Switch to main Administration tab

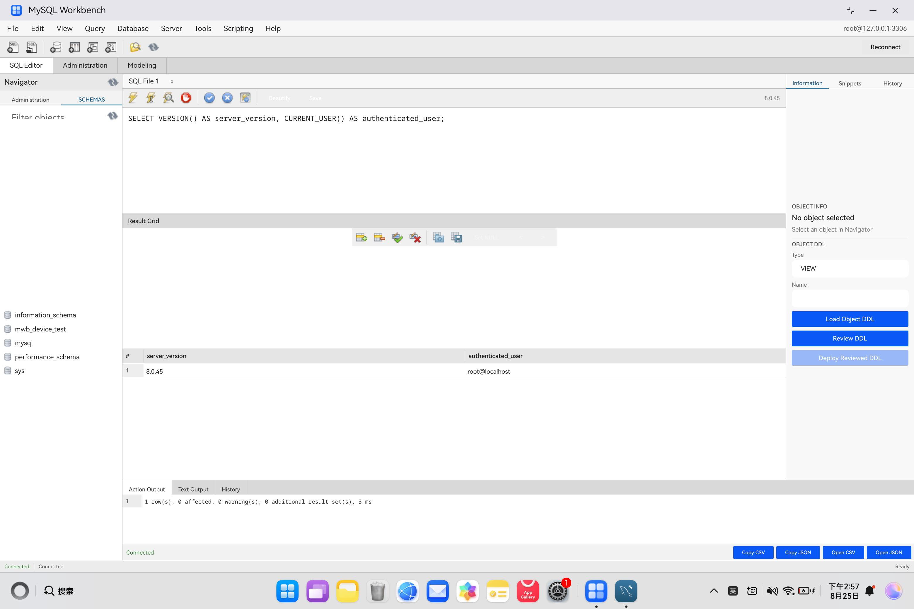85,65
